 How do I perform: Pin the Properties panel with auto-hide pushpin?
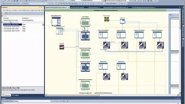(41, 7)
